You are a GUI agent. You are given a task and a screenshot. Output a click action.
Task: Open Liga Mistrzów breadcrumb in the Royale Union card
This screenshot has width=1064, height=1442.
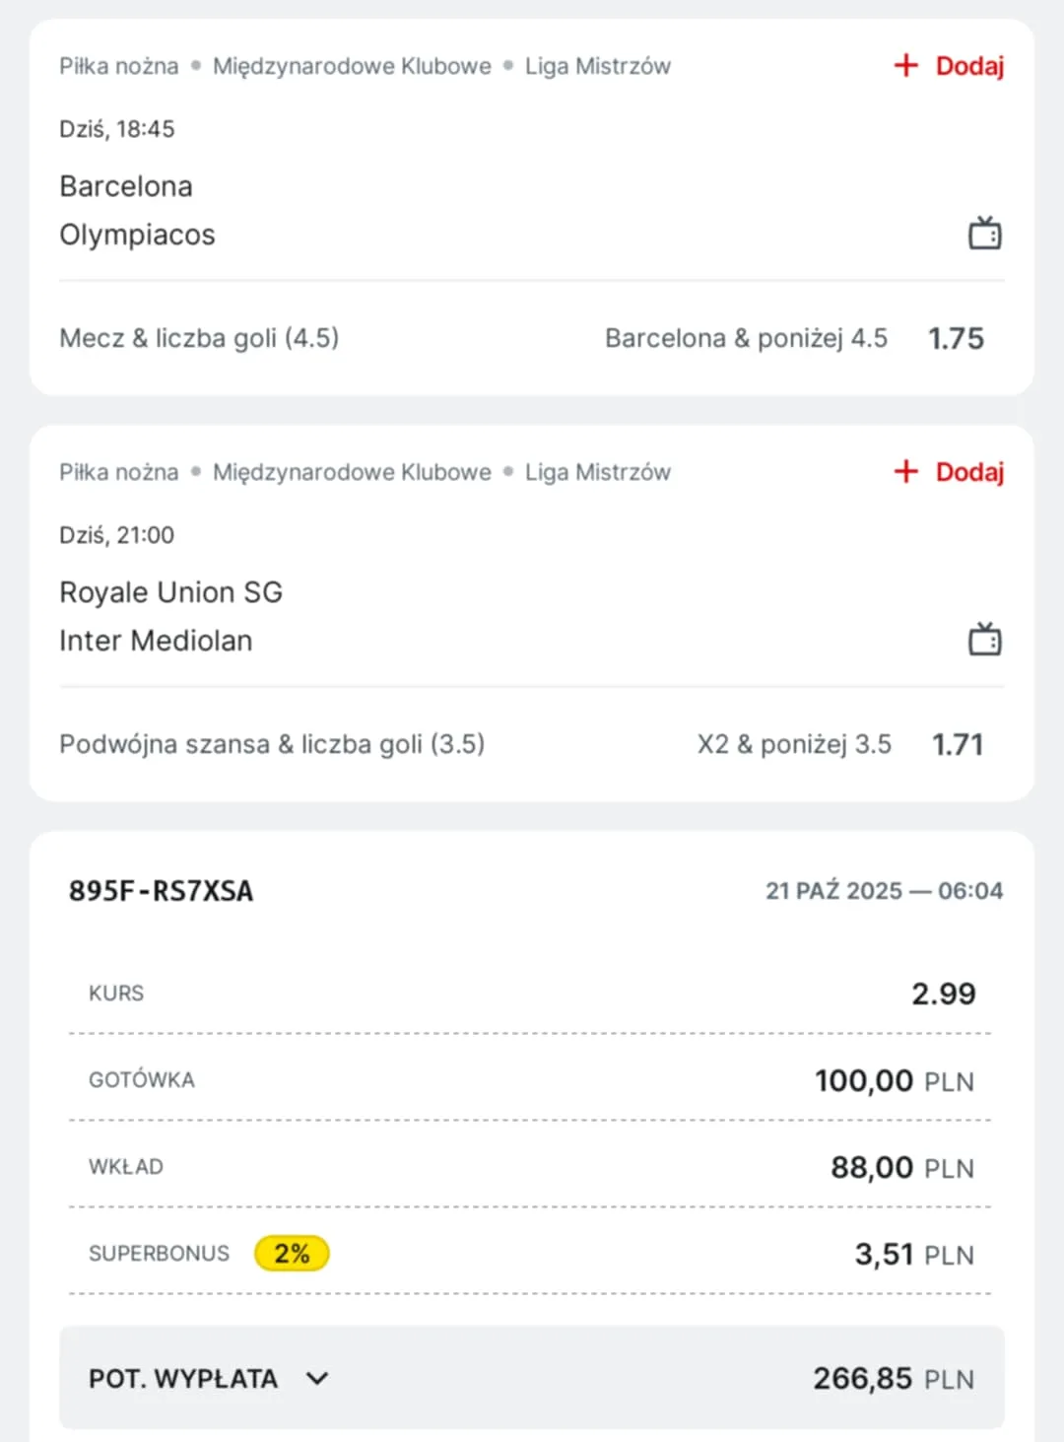[597, 472]
